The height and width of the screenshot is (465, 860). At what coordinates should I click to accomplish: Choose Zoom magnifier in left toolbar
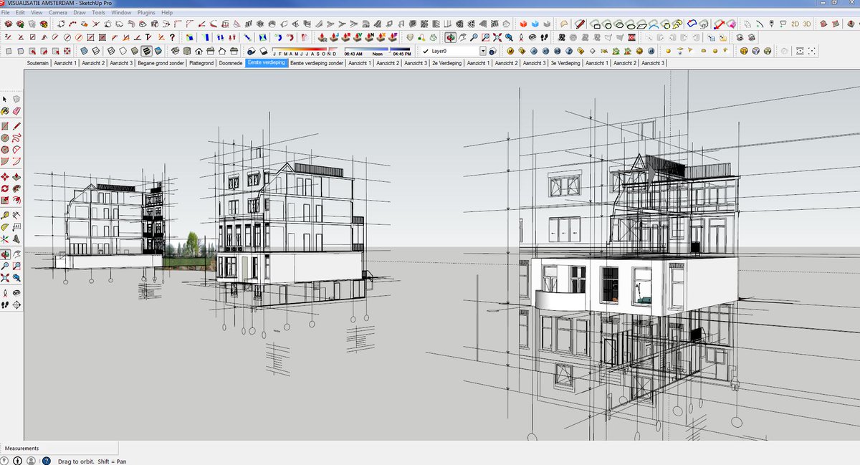tap(5, 266)
